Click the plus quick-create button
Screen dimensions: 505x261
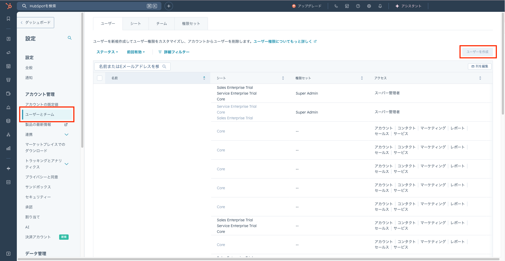169,6
